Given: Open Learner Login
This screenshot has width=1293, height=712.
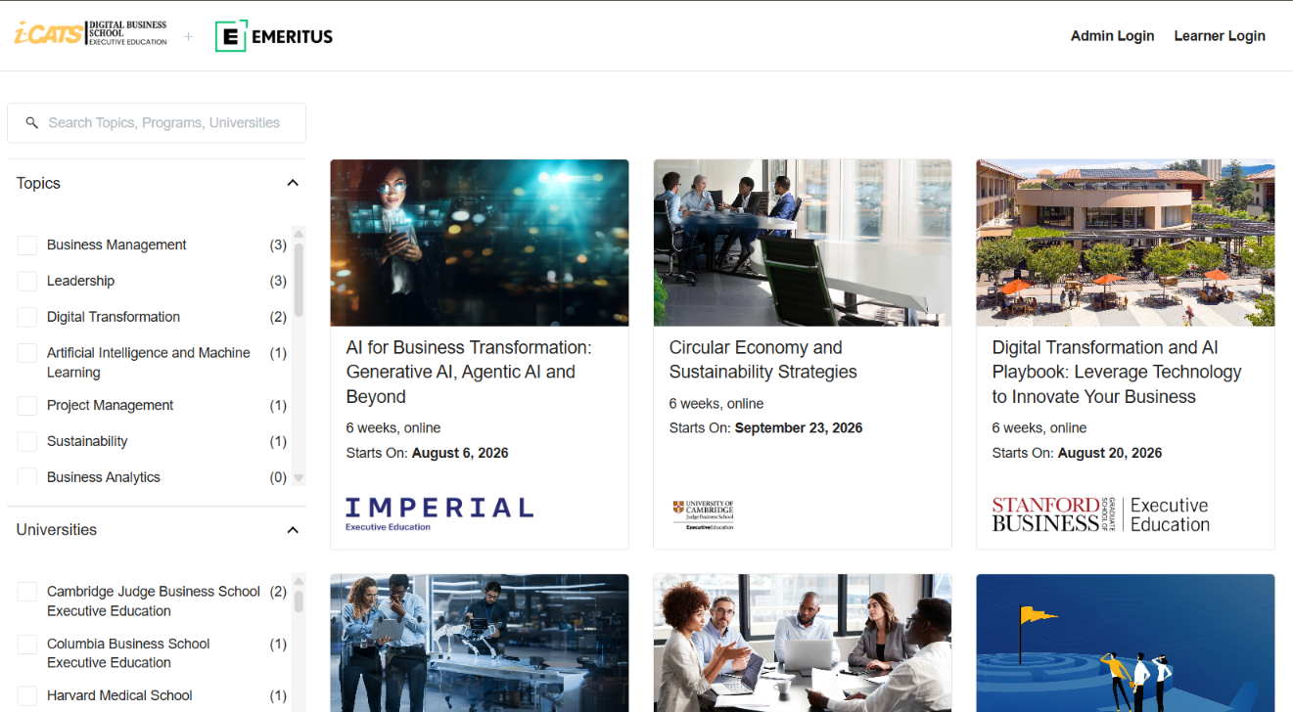Looking at the screenshot, I should point(1220,36).
